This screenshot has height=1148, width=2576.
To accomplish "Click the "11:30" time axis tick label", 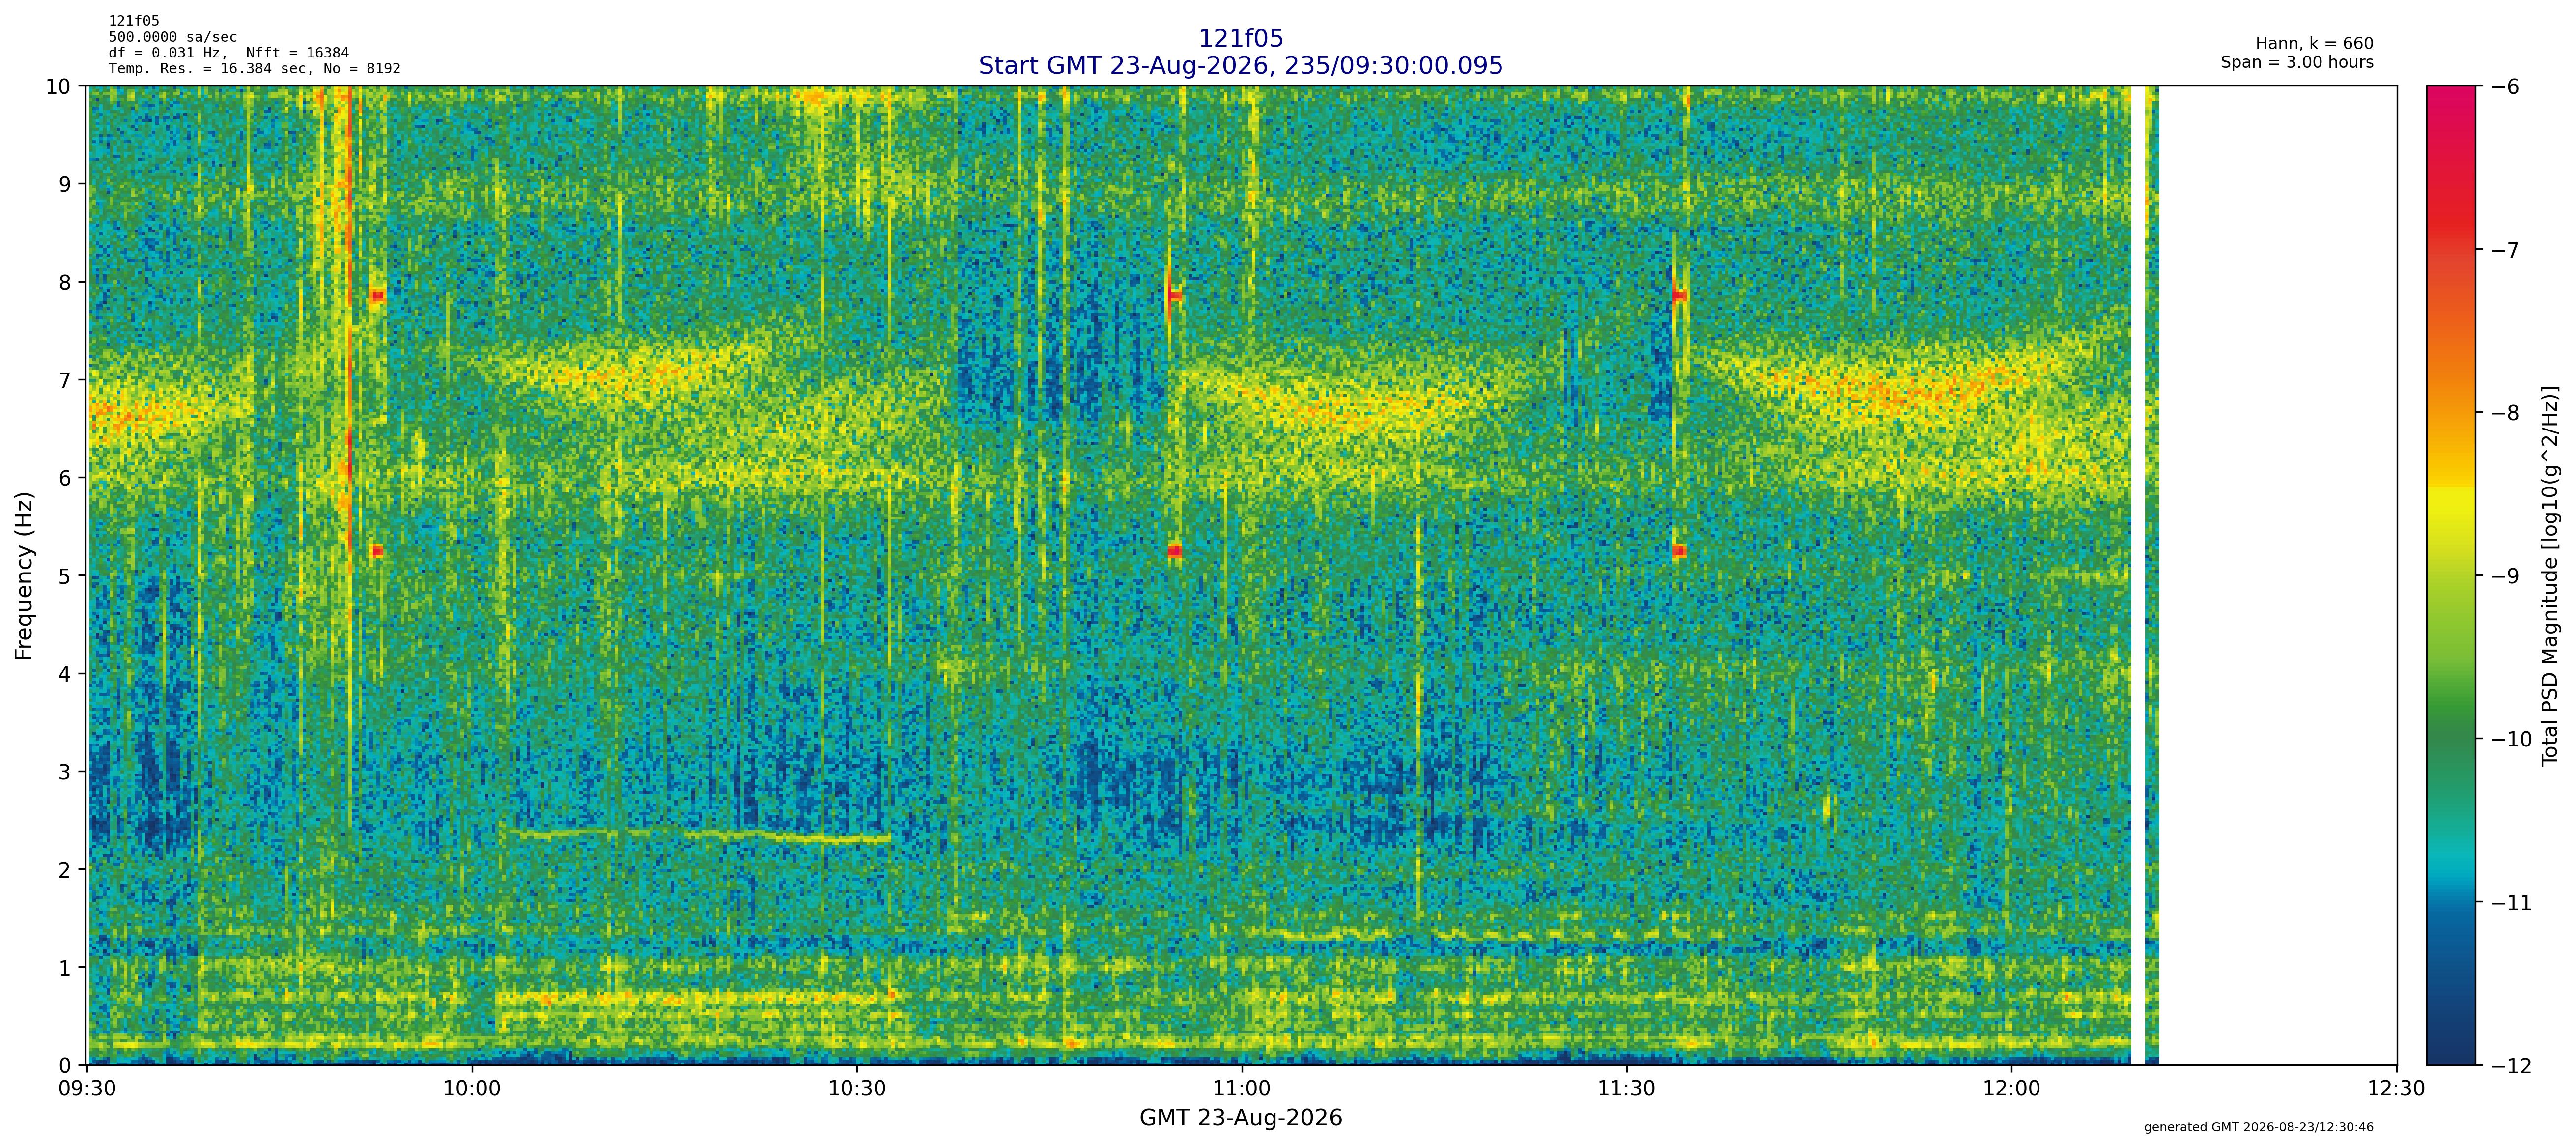I will [1627, 1089].
